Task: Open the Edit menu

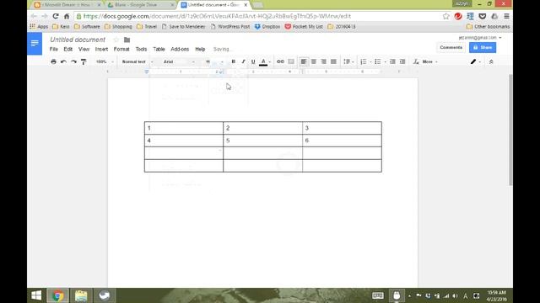Action: pyautogui.click(x=67, y=49)
